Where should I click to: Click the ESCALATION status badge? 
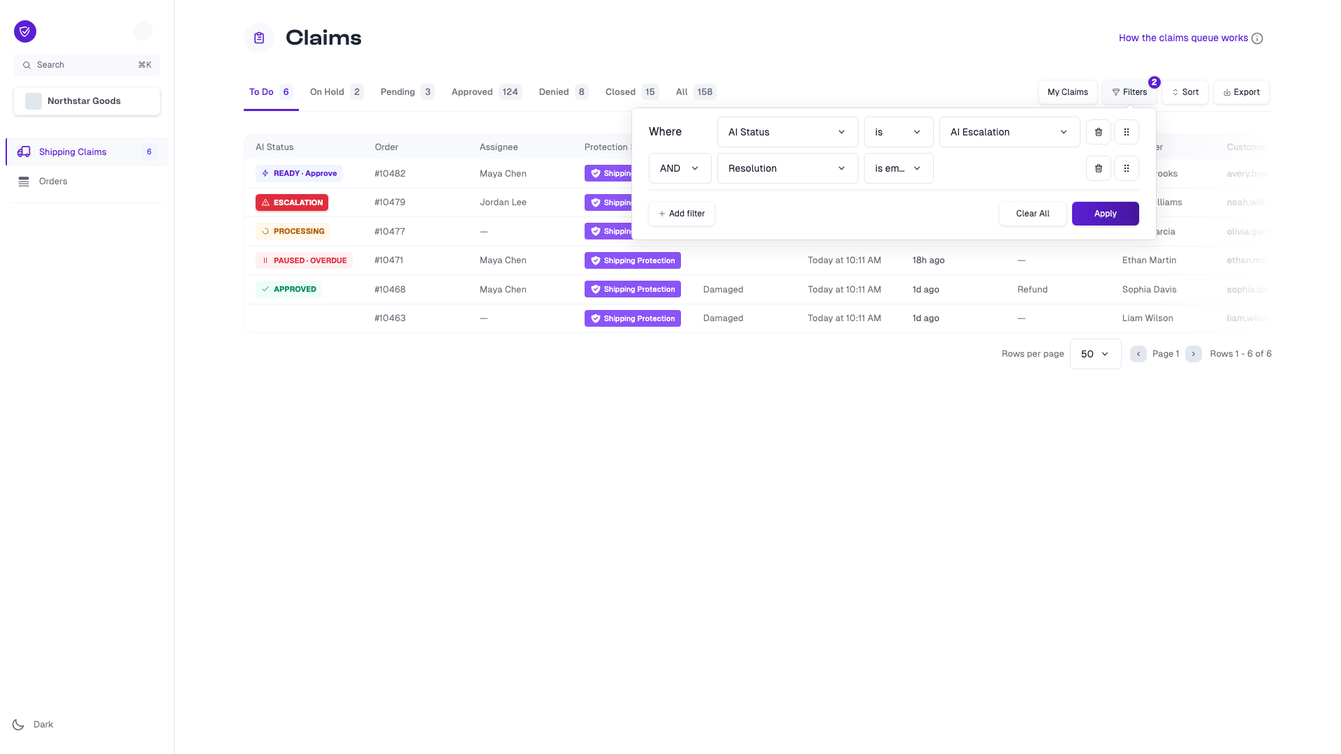tap(292, 202)
